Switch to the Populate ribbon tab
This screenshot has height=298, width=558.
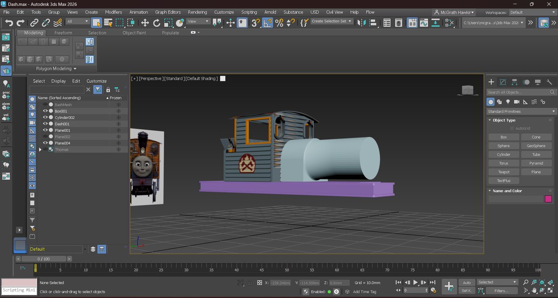click(x=170, y=33)
